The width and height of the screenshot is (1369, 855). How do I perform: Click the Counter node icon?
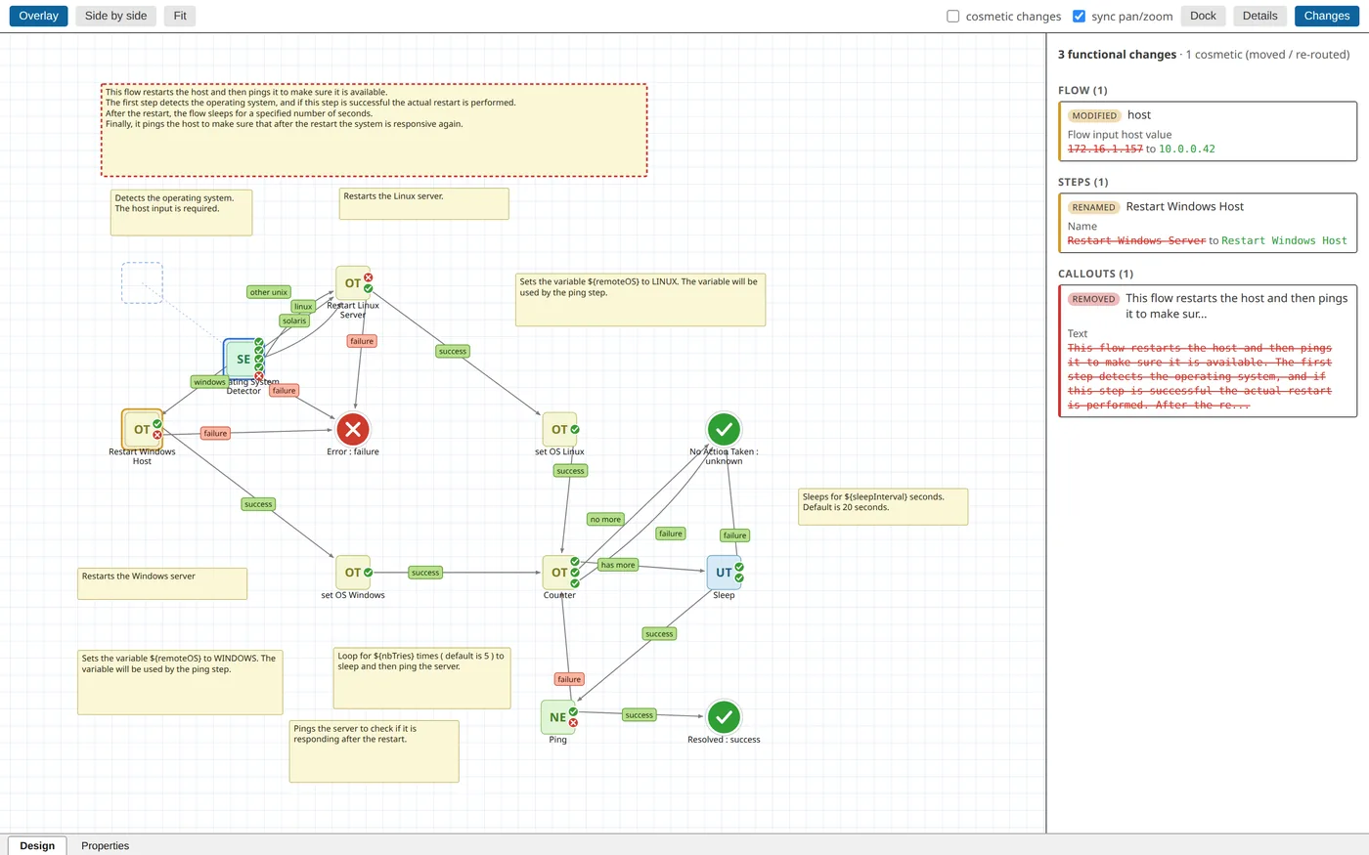click(559, 573)
